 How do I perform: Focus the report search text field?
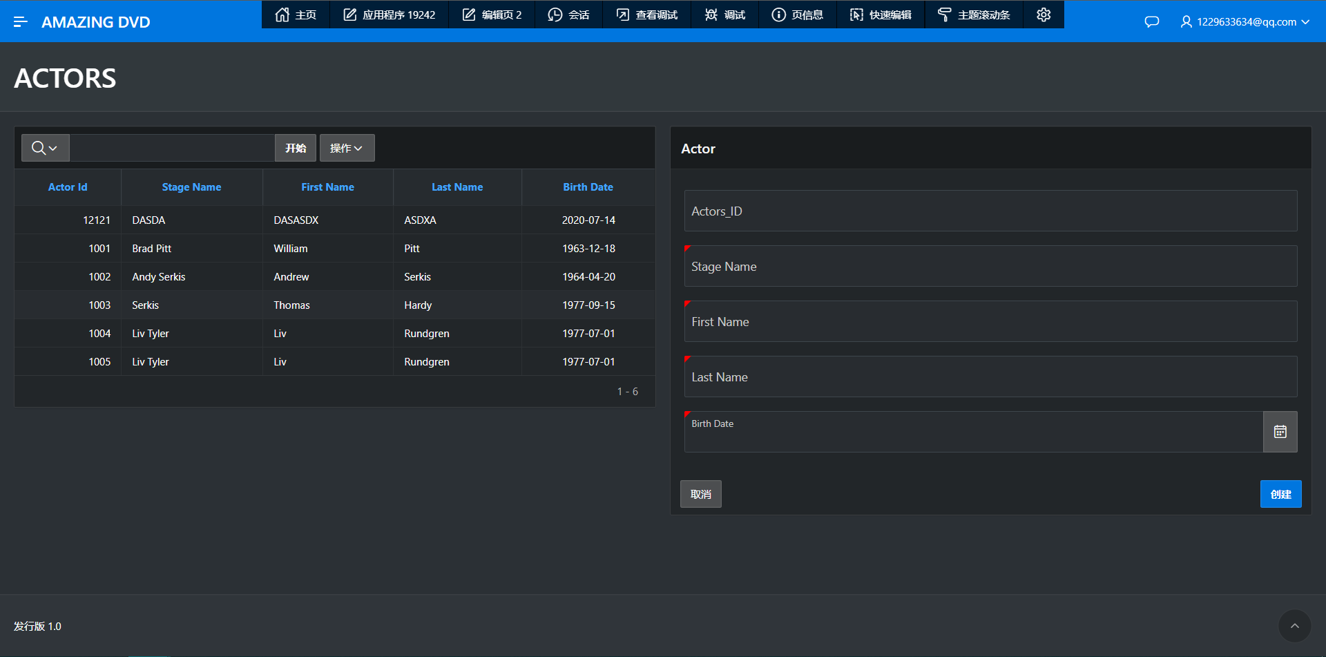172,148
